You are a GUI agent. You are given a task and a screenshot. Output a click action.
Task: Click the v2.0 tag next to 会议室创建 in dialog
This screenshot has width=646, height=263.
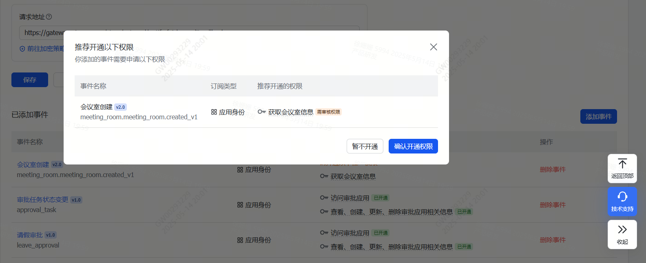(120, 107)
